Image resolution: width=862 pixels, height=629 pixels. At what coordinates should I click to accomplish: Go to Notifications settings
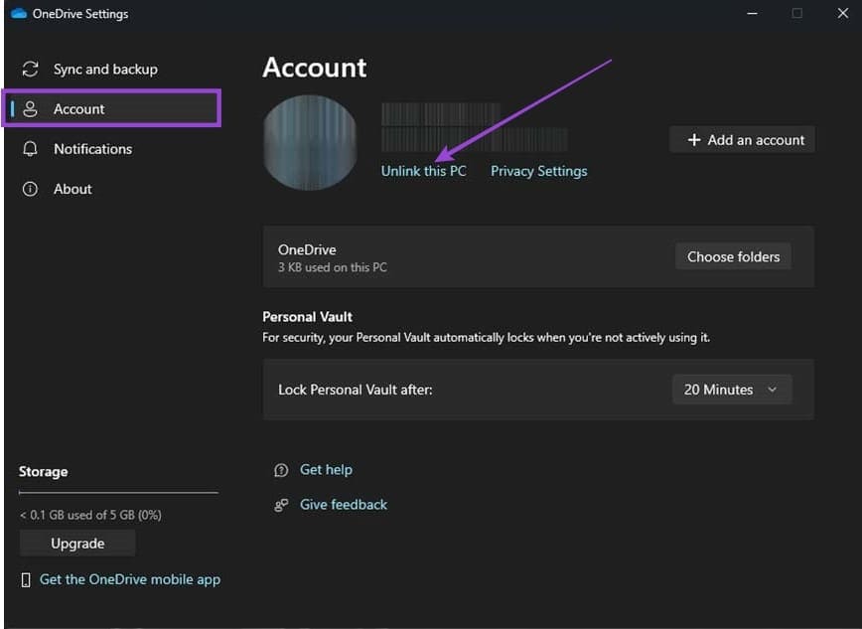[x=93, y=149]
